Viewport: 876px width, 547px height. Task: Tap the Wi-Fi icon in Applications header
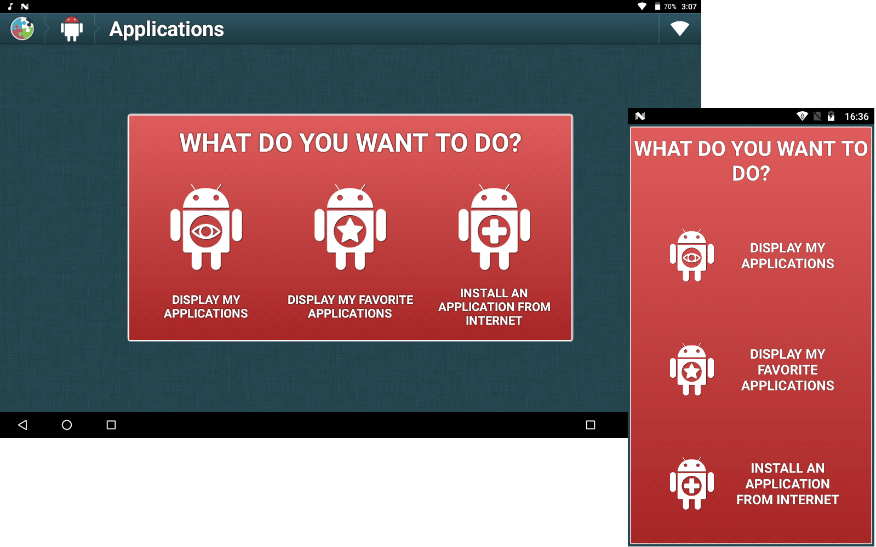[x=679, y=28]
